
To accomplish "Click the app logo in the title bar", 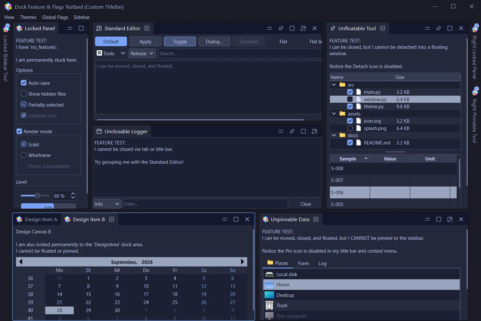I will 8,6.
